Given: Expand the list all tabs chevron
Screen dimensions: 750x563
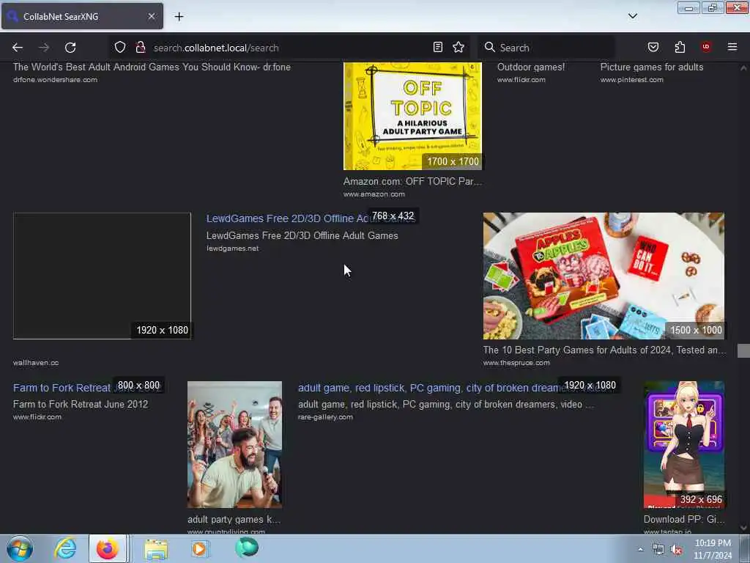Looking at the screenshot, I should click(x=633, y=16).
